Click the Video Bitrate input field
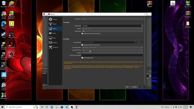Screen dimensions: 194x109 [111, 26]
